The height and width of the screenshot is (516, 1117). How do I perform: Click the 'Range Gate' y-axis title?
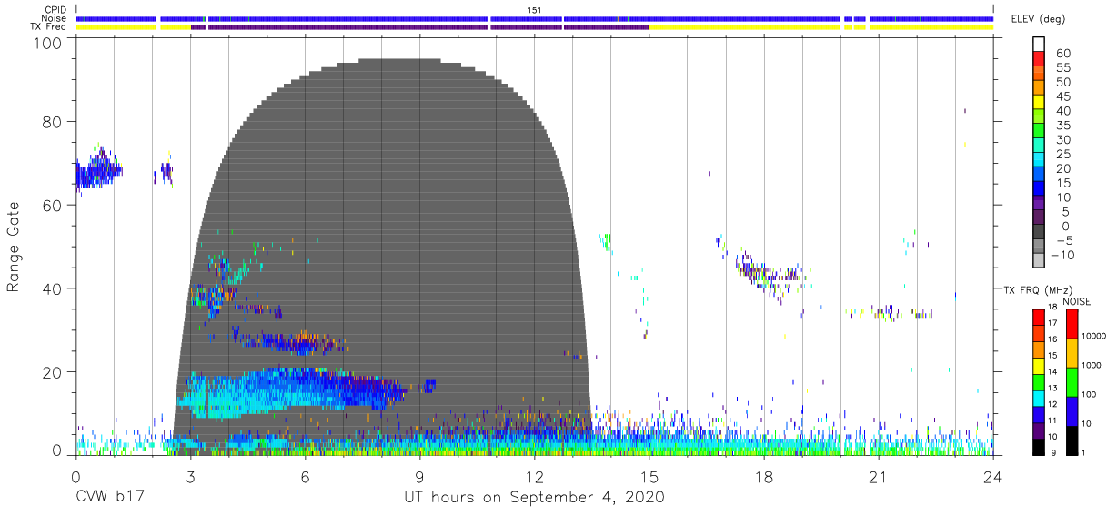coord(14,248)
